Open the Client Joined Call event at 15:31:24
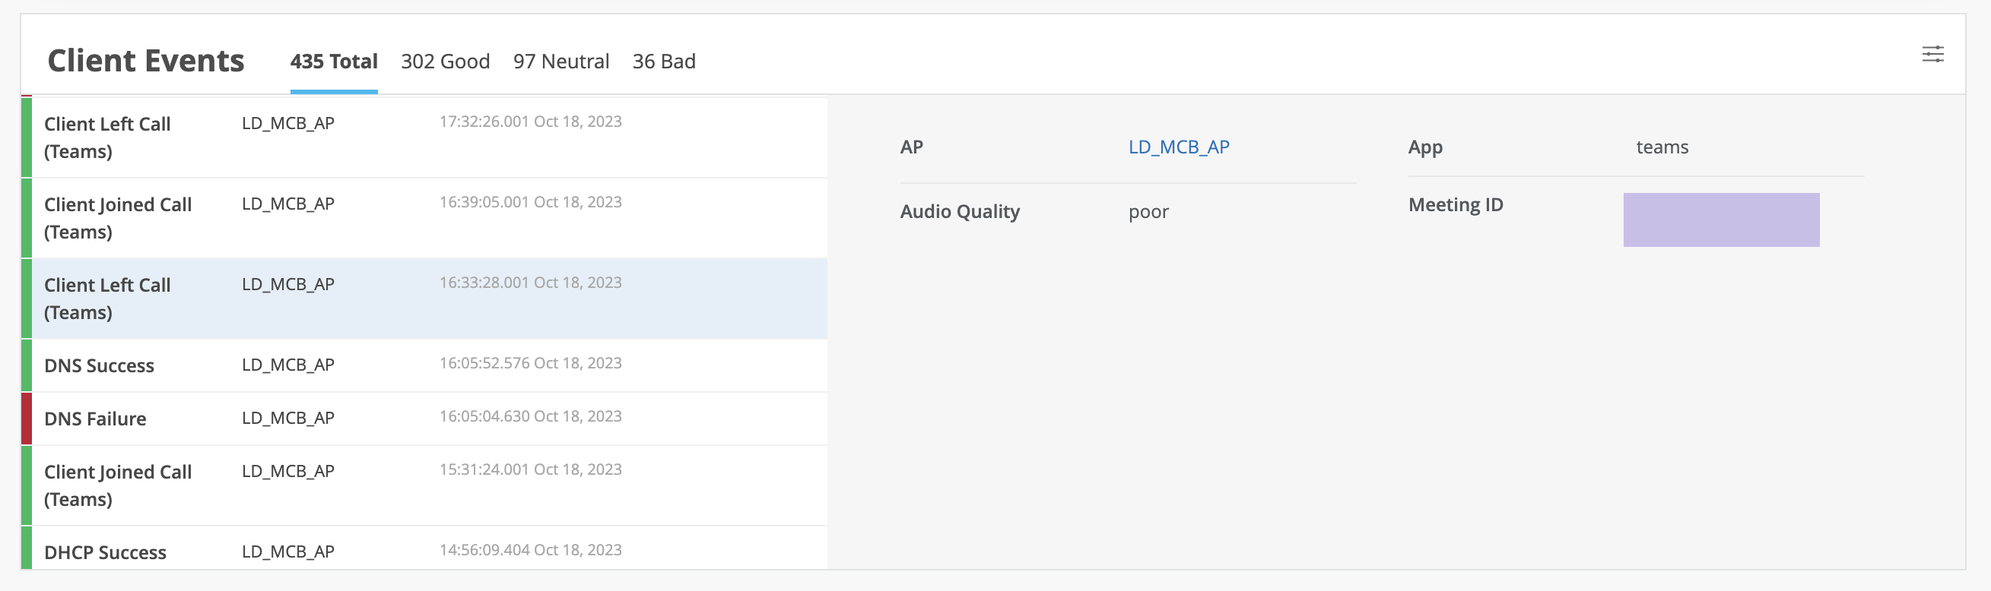This screenshot has width=1991, height=591. pos(117,485)
